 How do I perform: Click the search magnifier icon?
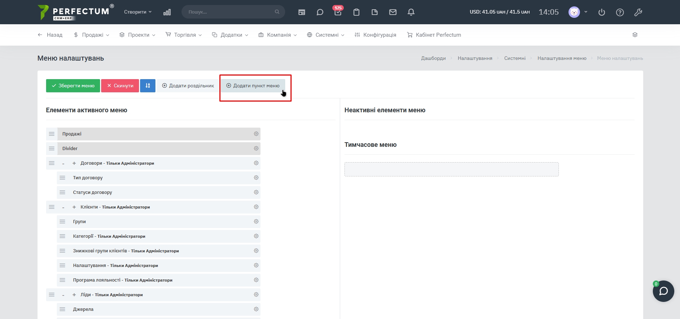pyautogui.click(x=277, y=12)
